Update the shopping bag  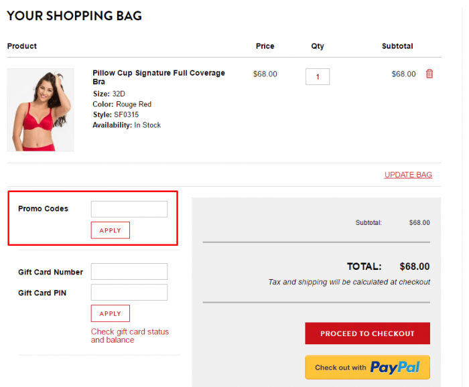[x=408, y=175]
